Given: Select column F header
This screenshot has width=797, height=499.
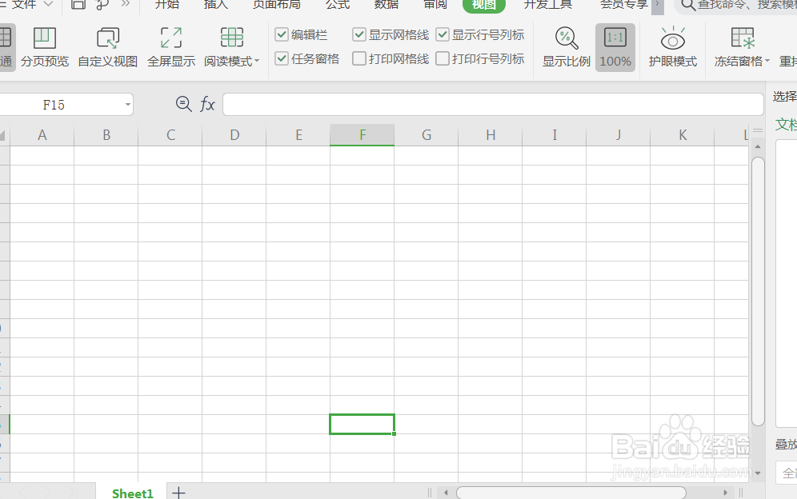Looking at the screenshot, I should [362, 134].
